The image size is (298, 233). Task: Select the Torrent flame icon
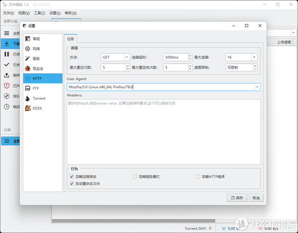[x=27, y=98]
